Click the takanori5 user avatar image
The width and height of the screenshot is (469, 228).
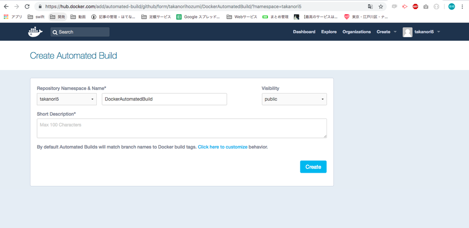tap(407, 32)
